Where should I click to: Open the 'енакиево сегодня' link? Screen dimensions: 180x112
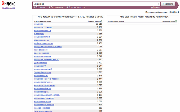click(x=42, y=101)
